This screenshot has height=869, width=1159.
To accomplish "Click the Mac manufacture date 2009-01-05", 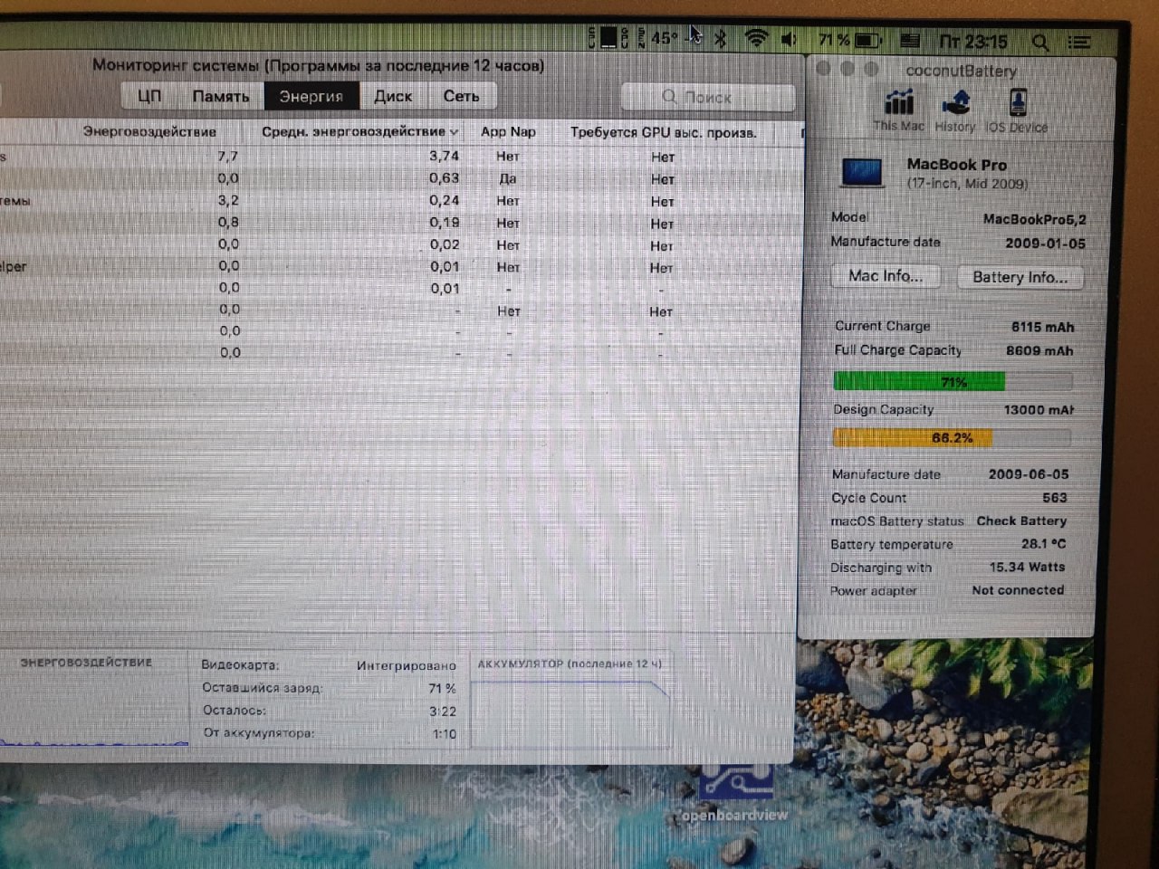I will click(x=1045, y=243).
